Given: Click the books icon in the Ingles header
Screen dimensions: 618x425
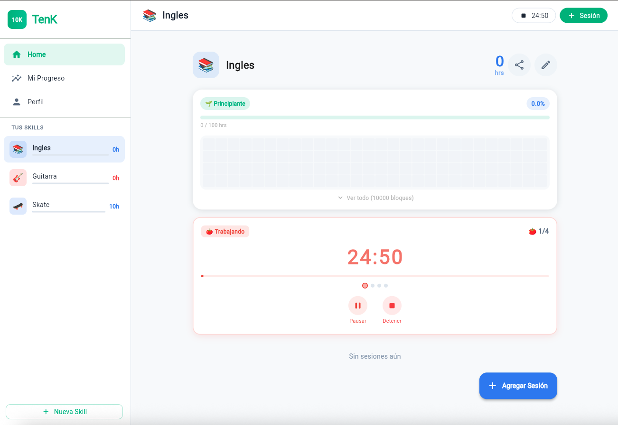Looking at the screenshot, I should click(206, 65).
